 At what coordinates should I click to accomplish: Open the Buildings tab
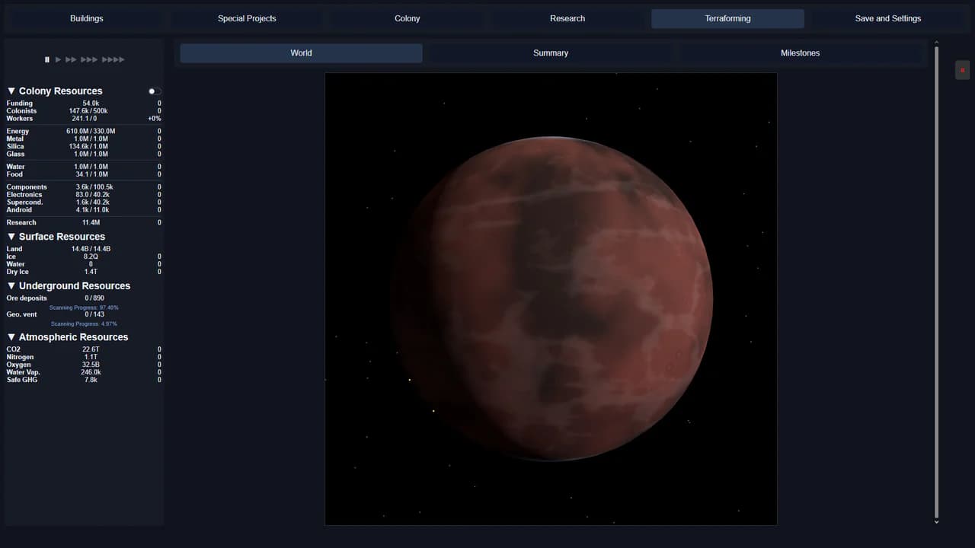tap(87, 18)
